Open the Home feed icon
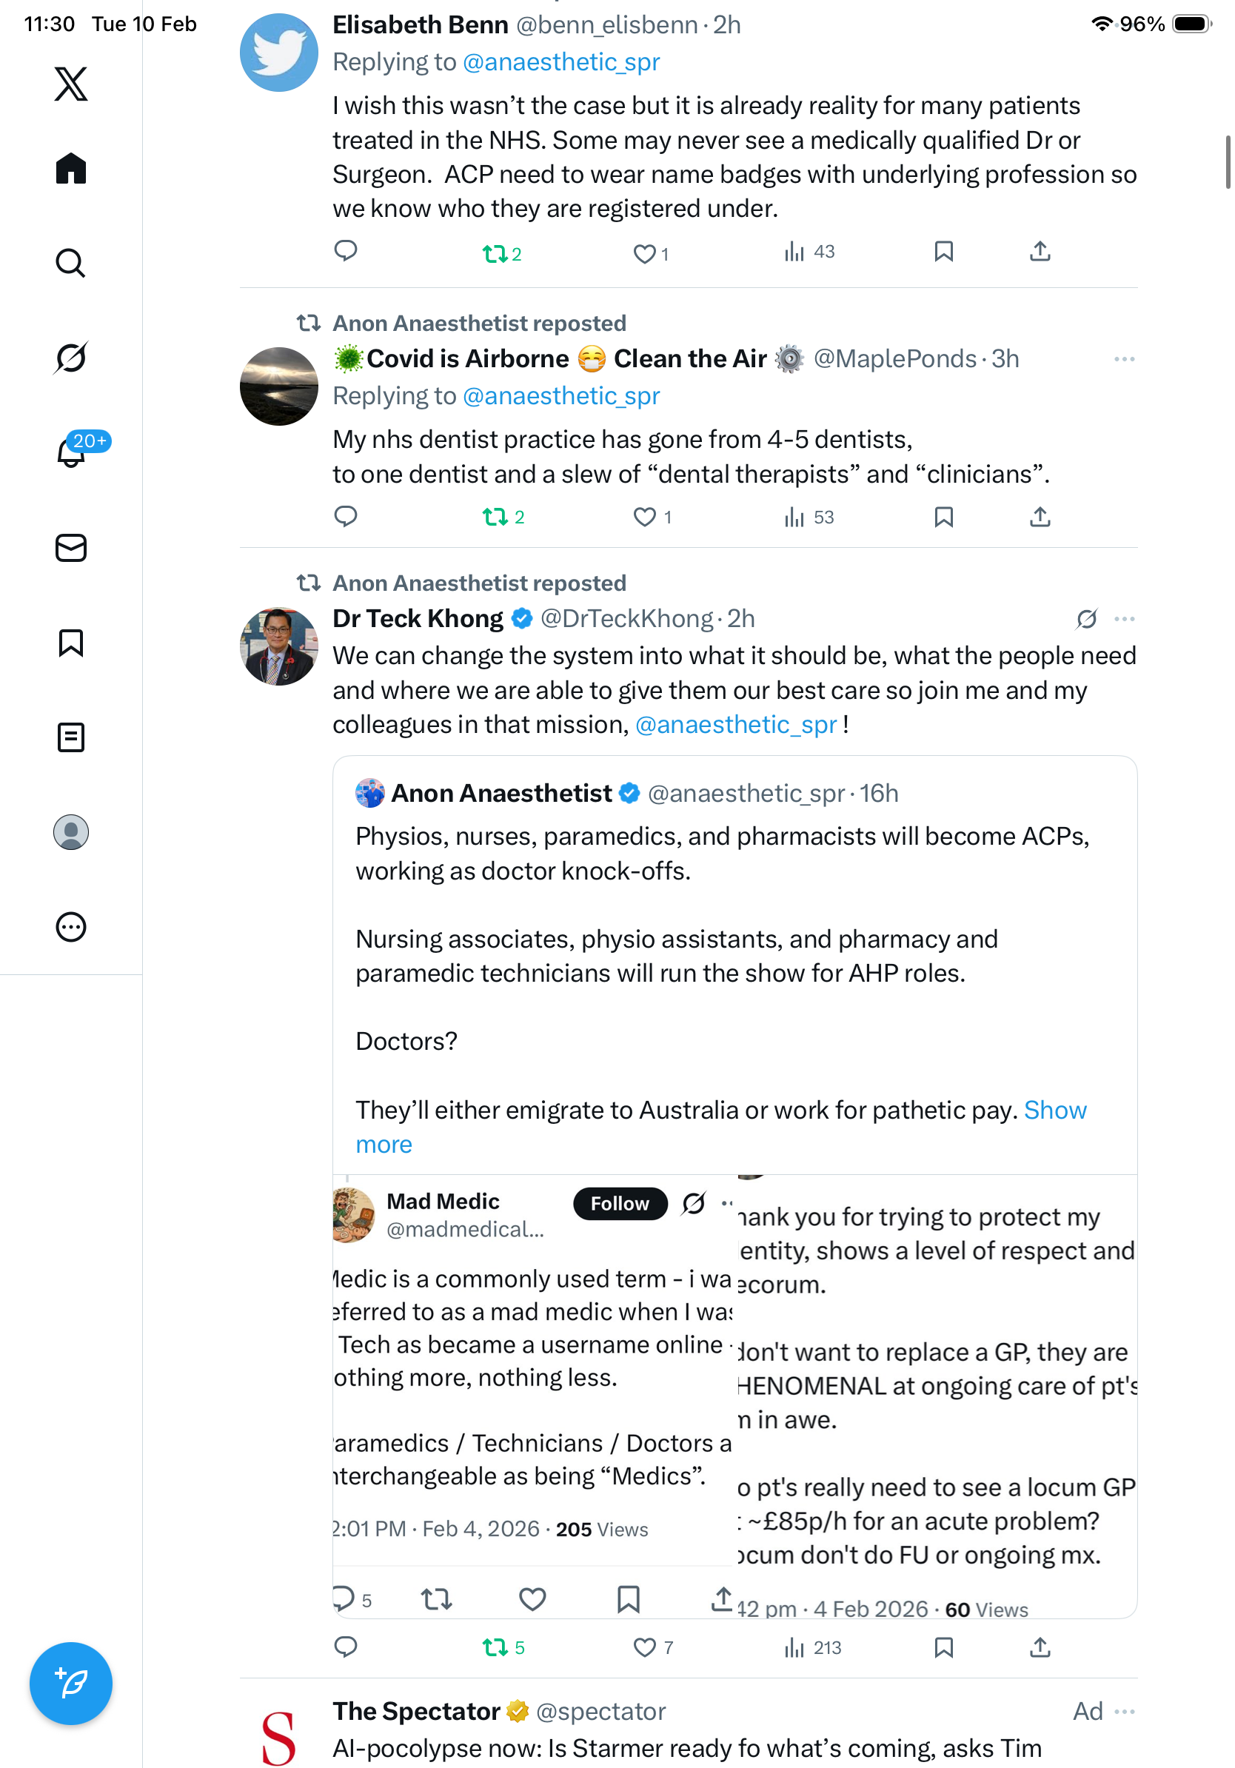 coord(71,168)
